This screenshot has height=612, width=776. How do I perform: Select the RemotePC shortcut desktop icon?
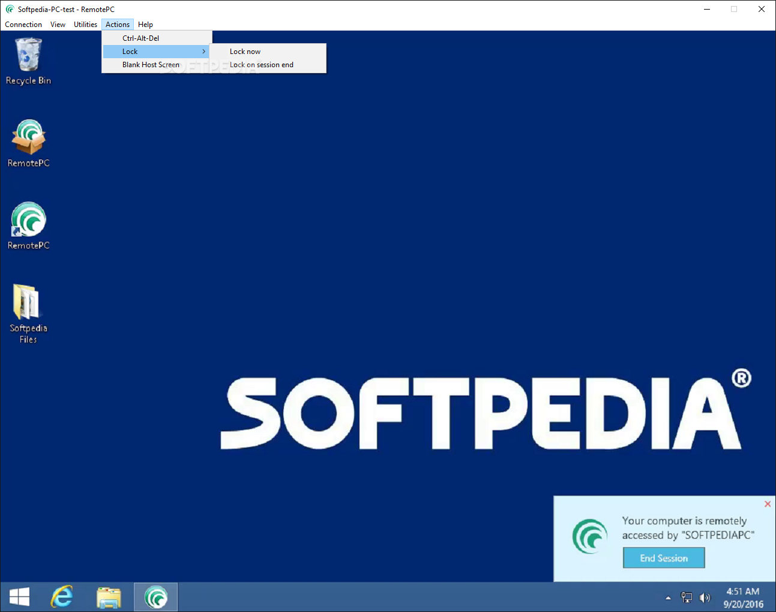pyautogui.click(x=28, y=226)
